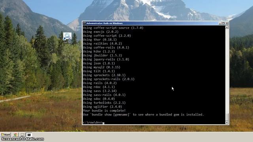253x142 pixels.
Task: Click the 'Using thor (0.18.1)' line
Action: [x=100, y=39]
